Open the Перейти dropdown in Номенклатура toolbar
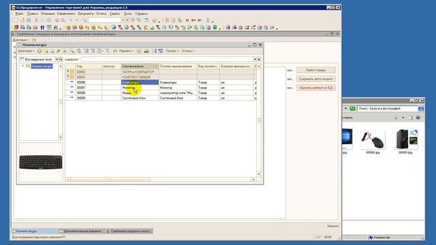This screenshot has height=245, width=436. tap(126, 51)
